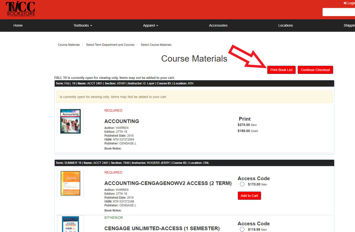Click the search input field in header
The height and width of the screenshot is (232, 355).
pyautogui.click(x=339, y=12)
